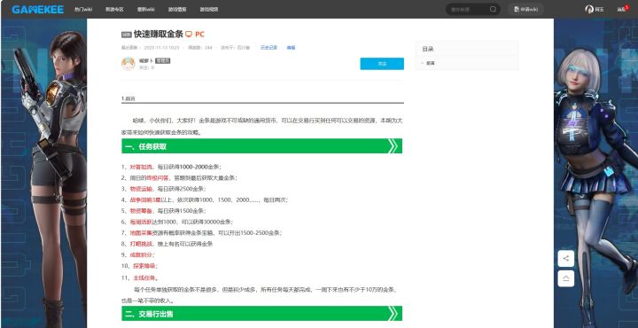Open the red 物资筹备 link
The height and width of the screenshot is (328, 638).
click(141, 211)
